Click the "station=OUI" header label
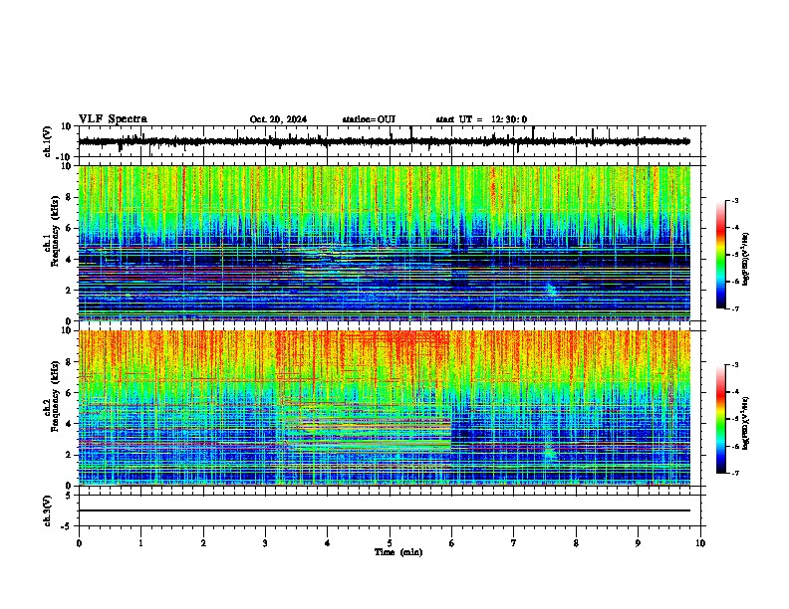Viewport: 789px width, 609px height. pos(369,119)
